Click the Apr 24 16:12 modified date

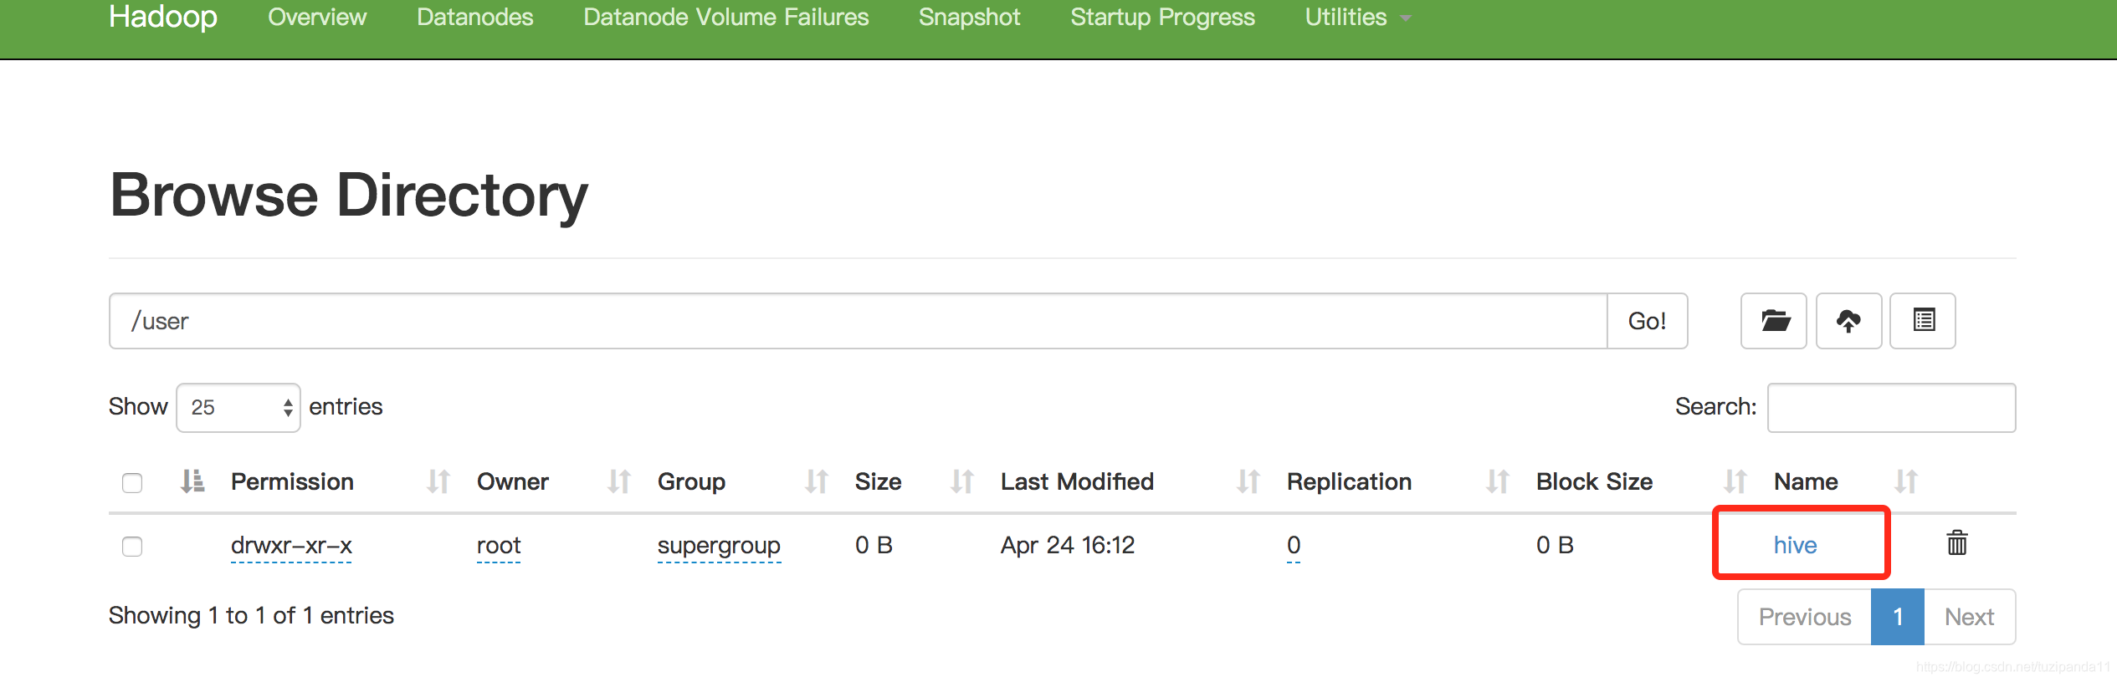[x=1068, y=545]
